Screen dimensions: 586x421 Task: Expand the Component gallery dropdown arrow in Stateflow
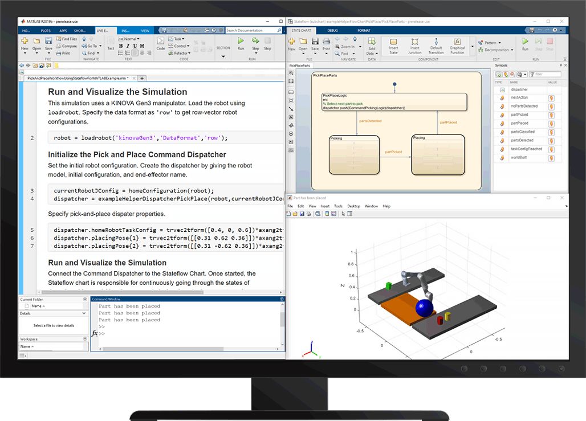point(472,47)
